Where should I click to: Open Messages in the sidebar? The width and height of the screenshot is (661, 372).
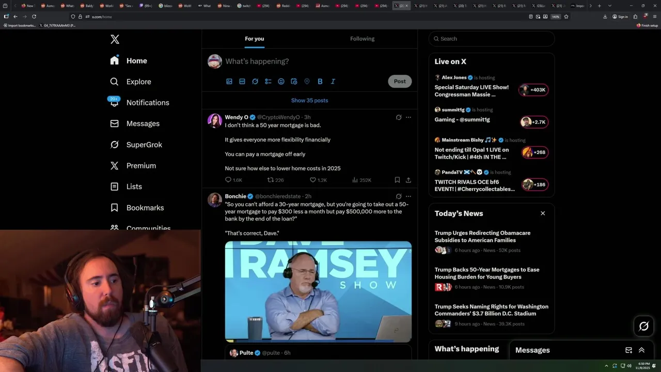coord(135,123)
